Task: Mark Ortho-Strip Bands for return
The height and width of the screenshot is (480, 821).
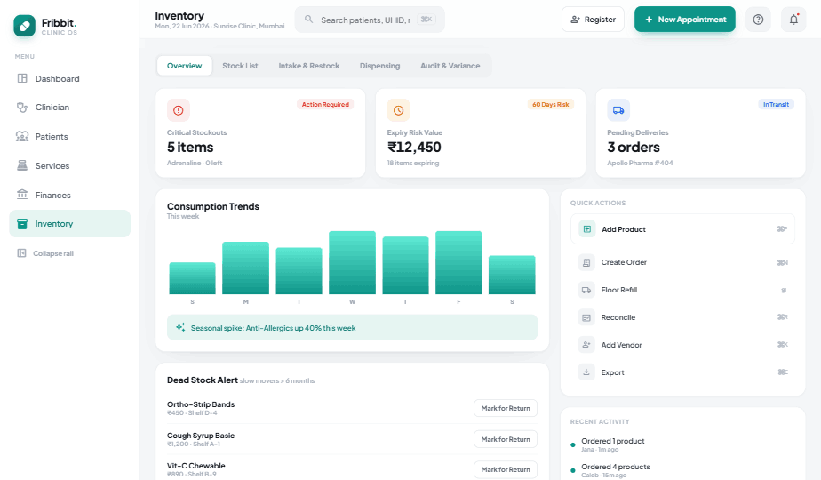Action: pos(506,408)
